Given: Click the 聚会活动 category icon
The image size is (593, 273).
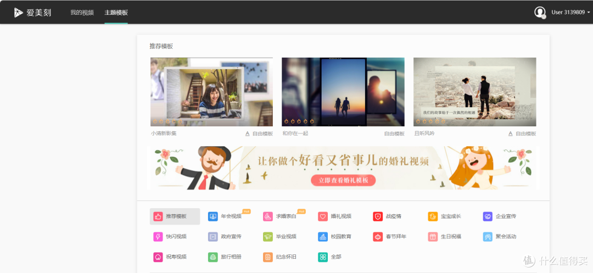Looking at the screenshot, I should (x=488, y=237).
